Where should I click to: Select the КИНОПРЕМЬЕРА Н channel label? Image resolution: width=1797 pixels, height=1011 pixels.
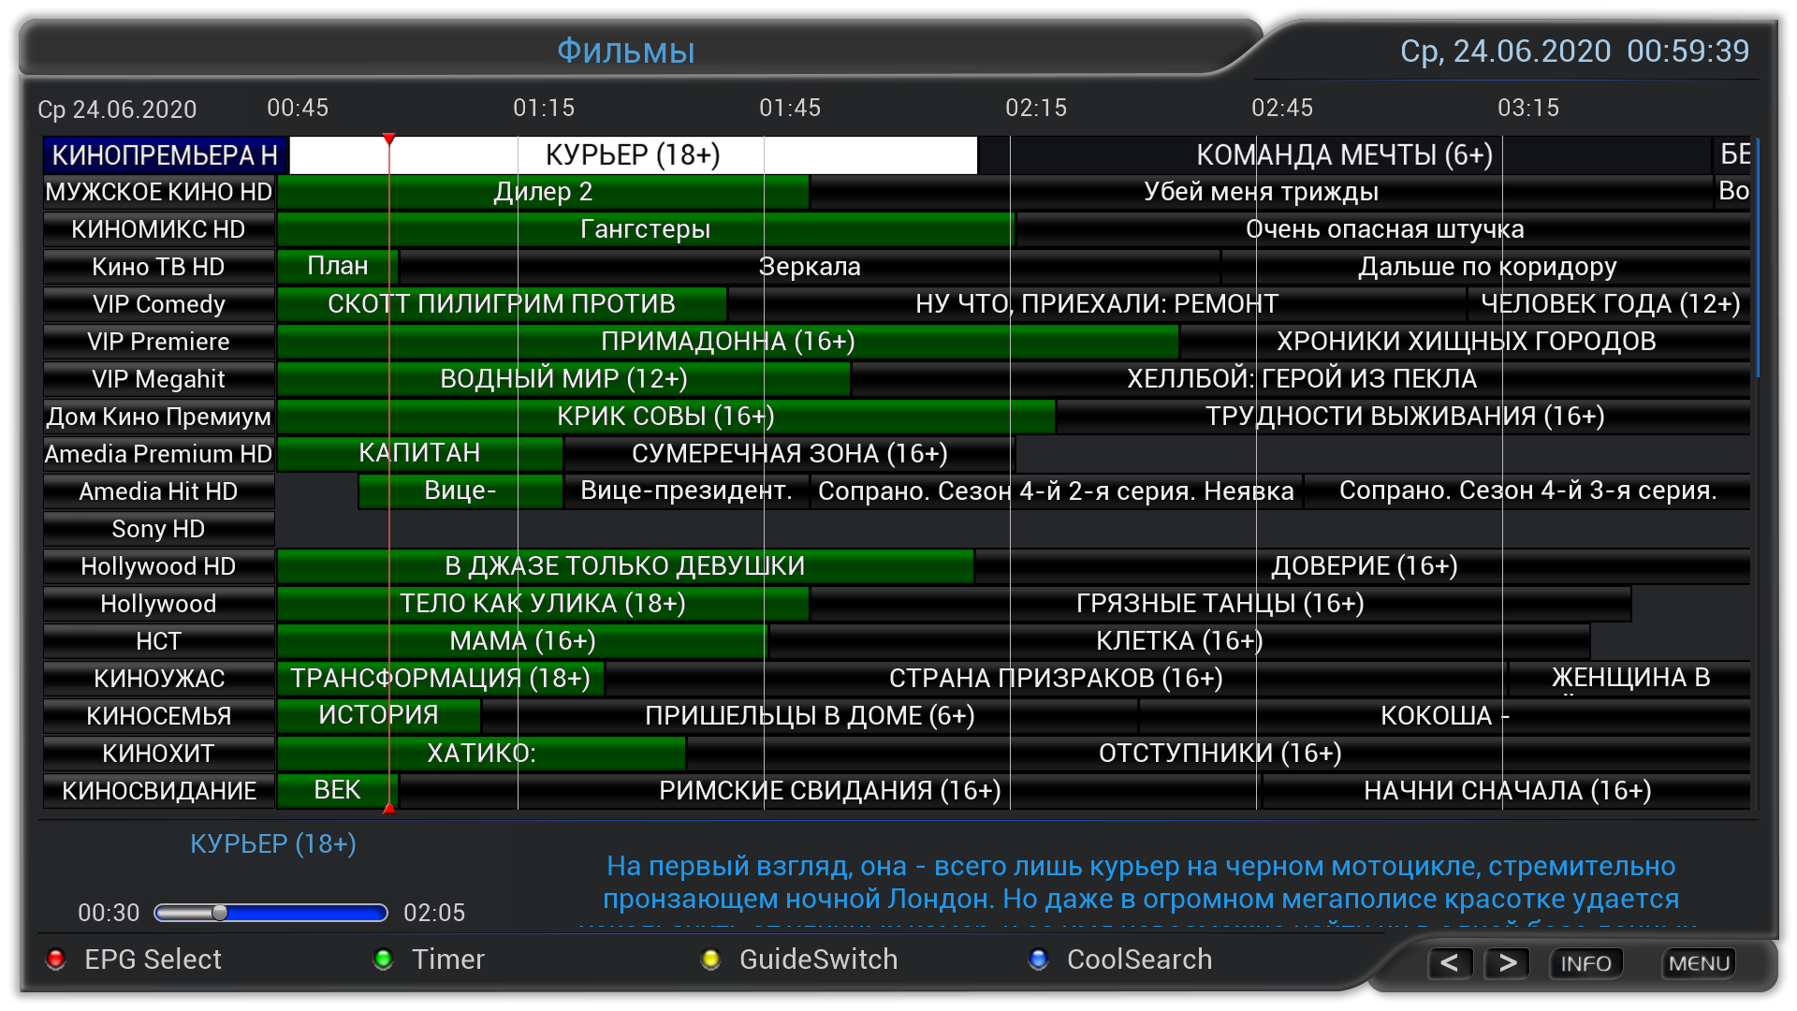(x=165, y=155)
